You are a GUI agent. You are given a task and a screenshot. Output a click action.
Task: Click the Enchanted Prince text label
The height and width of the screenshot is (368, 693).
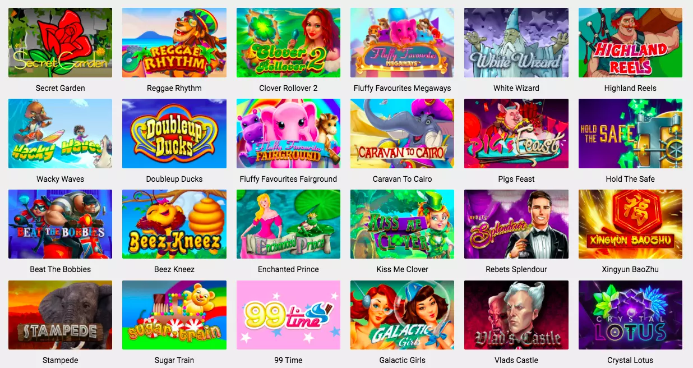288,269
